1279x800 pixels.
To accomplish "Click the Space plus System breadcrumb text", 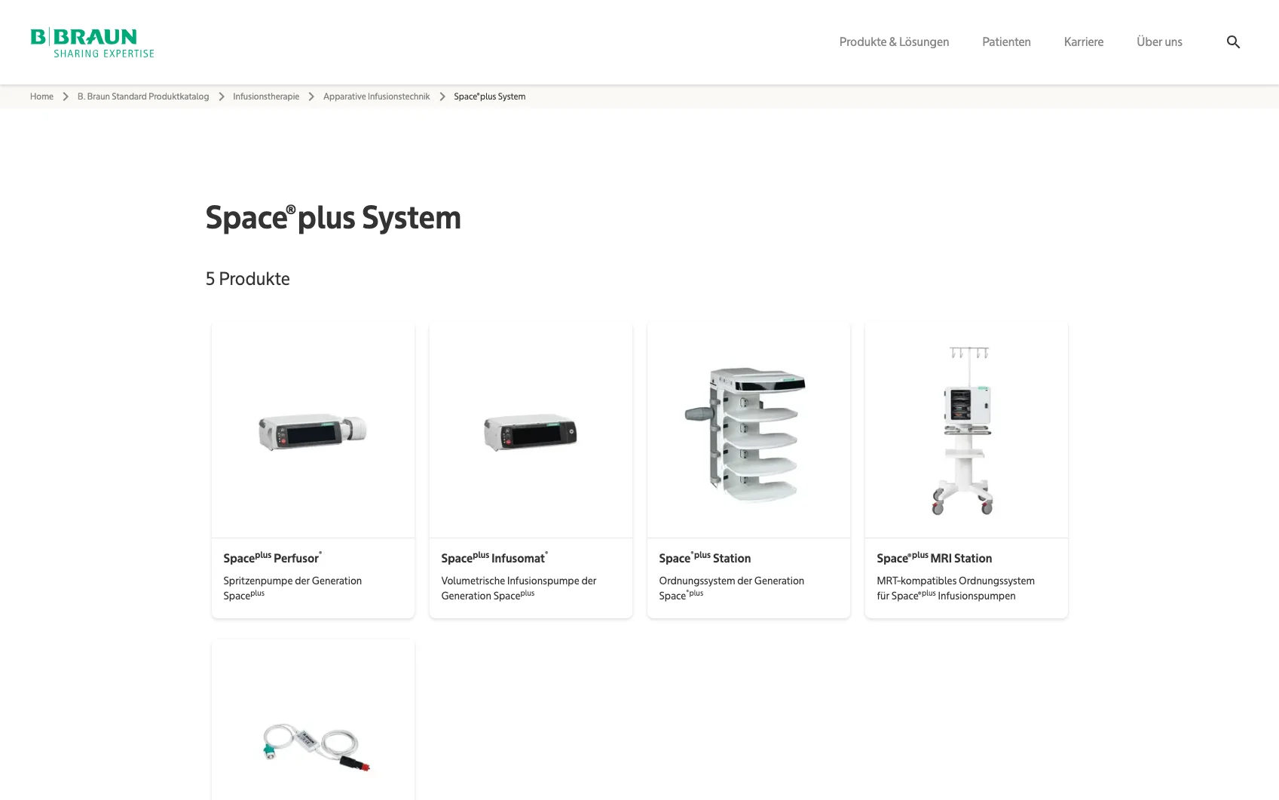I will pos(489,97).
